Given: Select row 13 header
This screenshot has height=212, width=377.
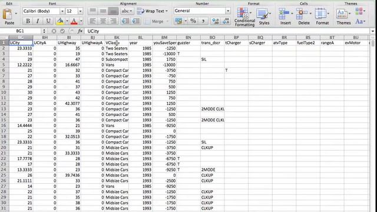Looking at the screenshot, I should click(x=4, y=109).
